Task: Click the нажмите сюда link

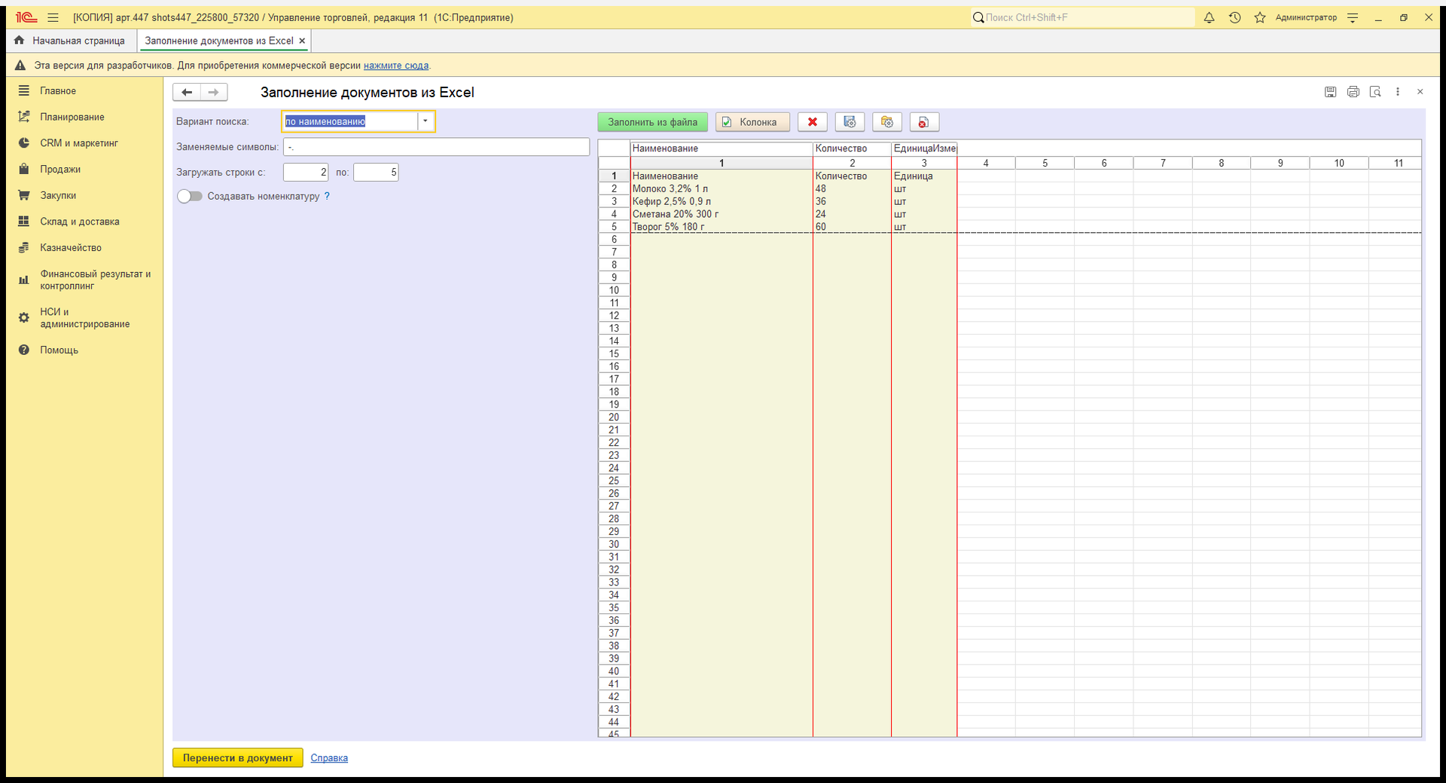Action: tap(396, 66)
